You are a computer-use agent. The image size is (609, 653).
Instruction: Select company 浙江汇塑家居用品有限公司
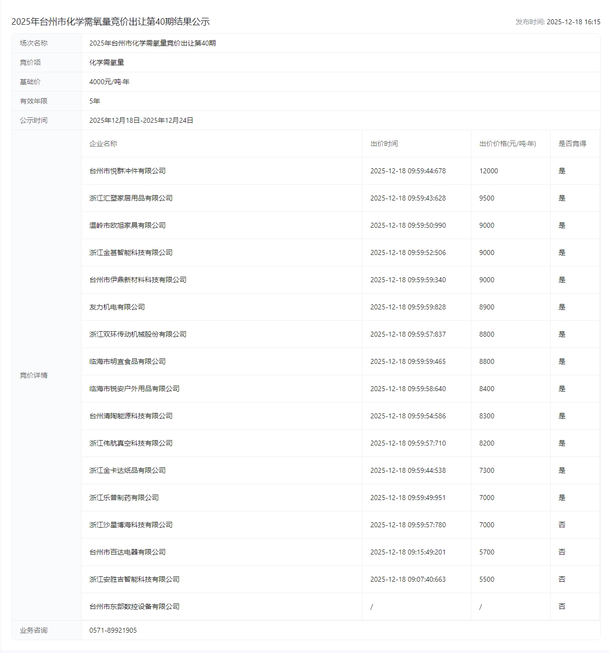131,198
